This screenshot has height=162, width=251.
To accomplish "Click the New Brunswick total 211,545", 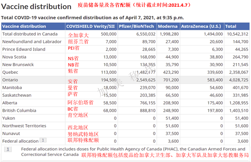I will [x=241, y=65].
